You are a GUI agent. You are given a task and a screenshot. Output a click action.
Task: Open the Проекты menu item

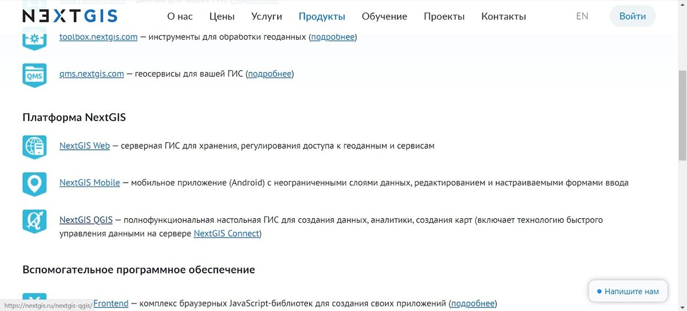pyautogui.click(x=444, y=16)
